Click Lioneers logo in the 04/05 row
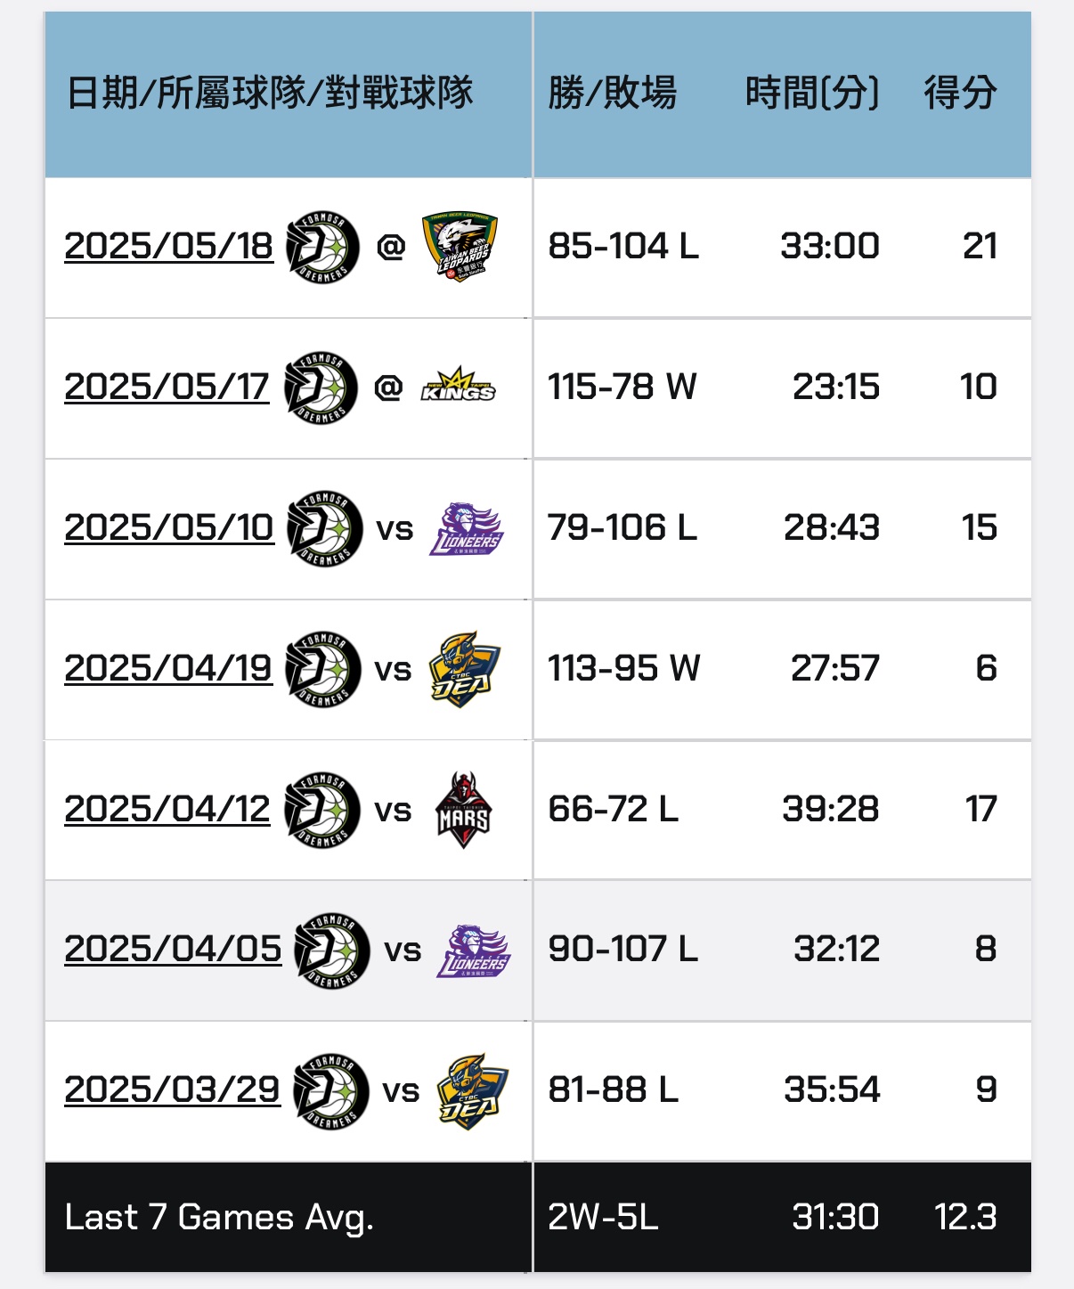 coord(474,951)
